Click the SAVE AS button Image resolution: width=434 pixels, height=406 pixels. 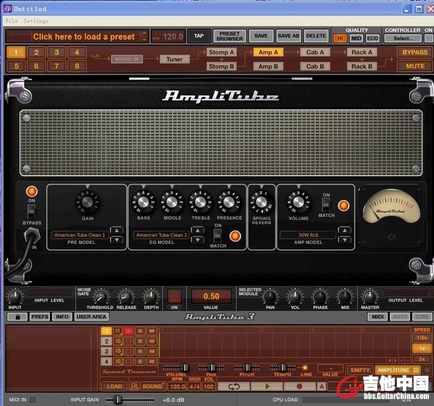point(288,36)
